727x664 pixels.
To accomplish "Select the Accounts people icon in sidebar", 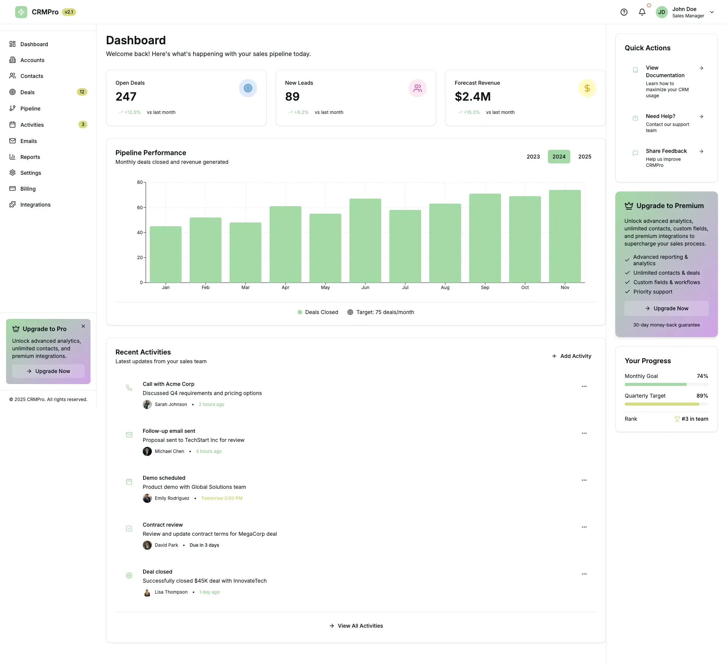I will tap(12, 60).
